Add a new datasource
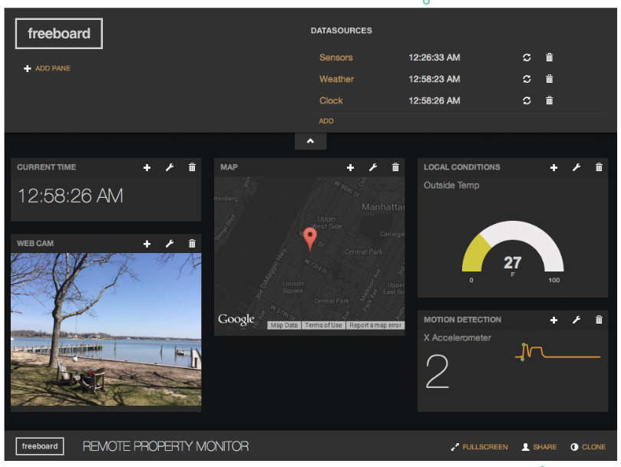The image size is (621, 467). (x=326, y=121)
